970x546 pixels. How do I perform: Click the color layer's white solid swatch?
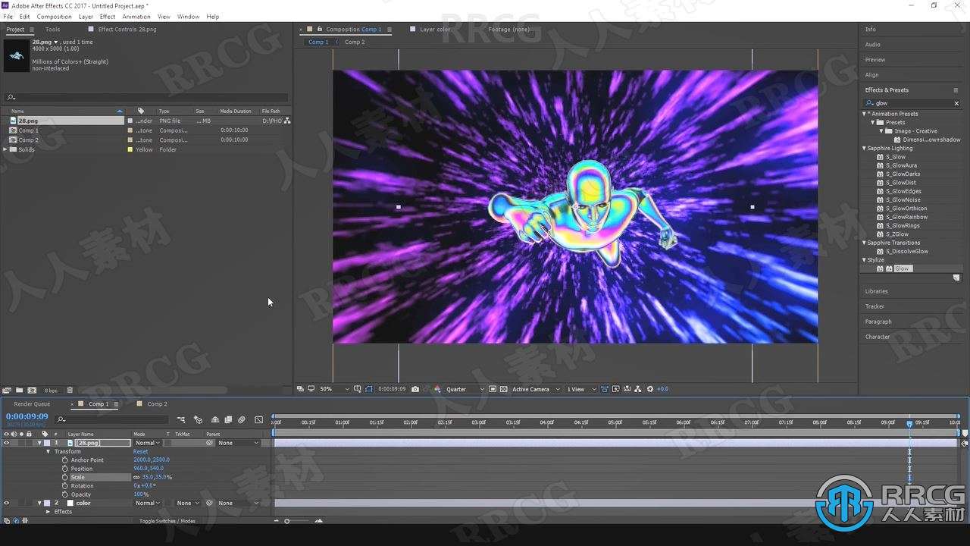click(70, 503)
